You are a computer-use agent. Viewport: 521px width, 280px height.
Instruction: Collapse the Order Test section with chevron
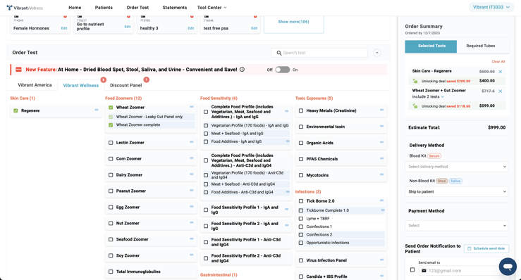(x=376, y=53)
